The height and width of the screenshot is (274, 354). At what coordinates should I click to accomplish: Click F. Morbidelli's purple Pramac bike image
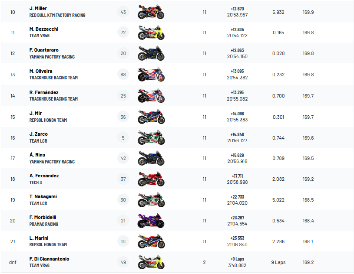[x=151, y=221]
